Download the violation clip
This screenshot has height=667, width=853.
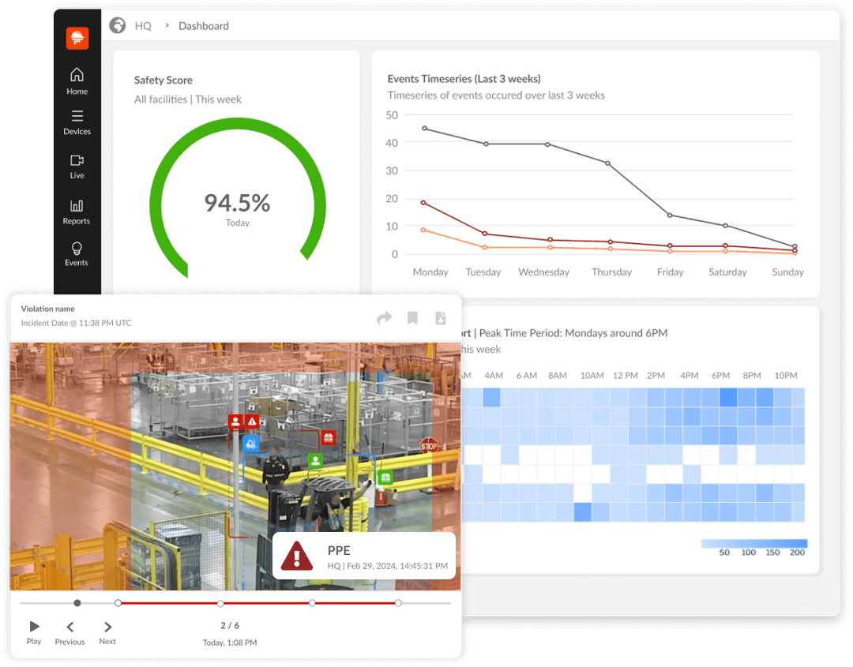pos(440,318)
